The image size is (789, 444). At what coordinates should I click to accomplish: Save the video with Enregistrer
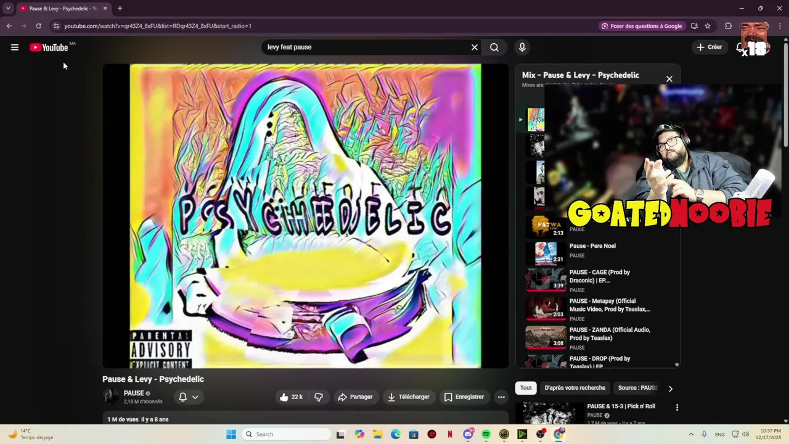pos(464,397)
